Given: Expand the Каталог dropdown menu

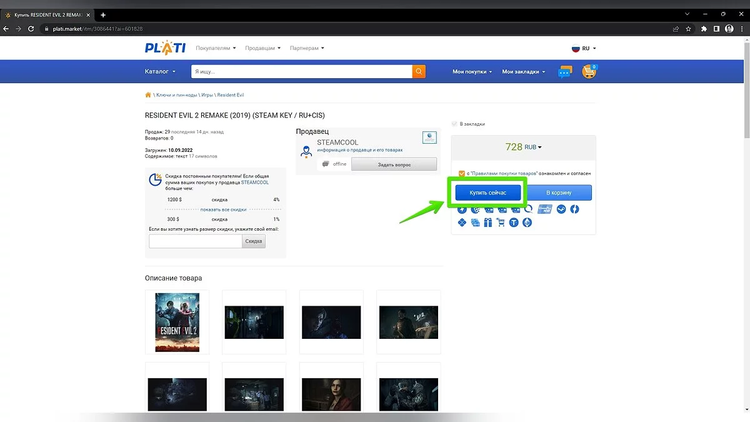Looking at the screenshot, I should tap(160, 71).
